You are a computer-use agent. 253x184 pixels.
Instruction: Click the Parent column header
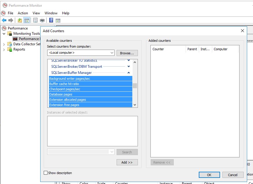tap(192, 49)
